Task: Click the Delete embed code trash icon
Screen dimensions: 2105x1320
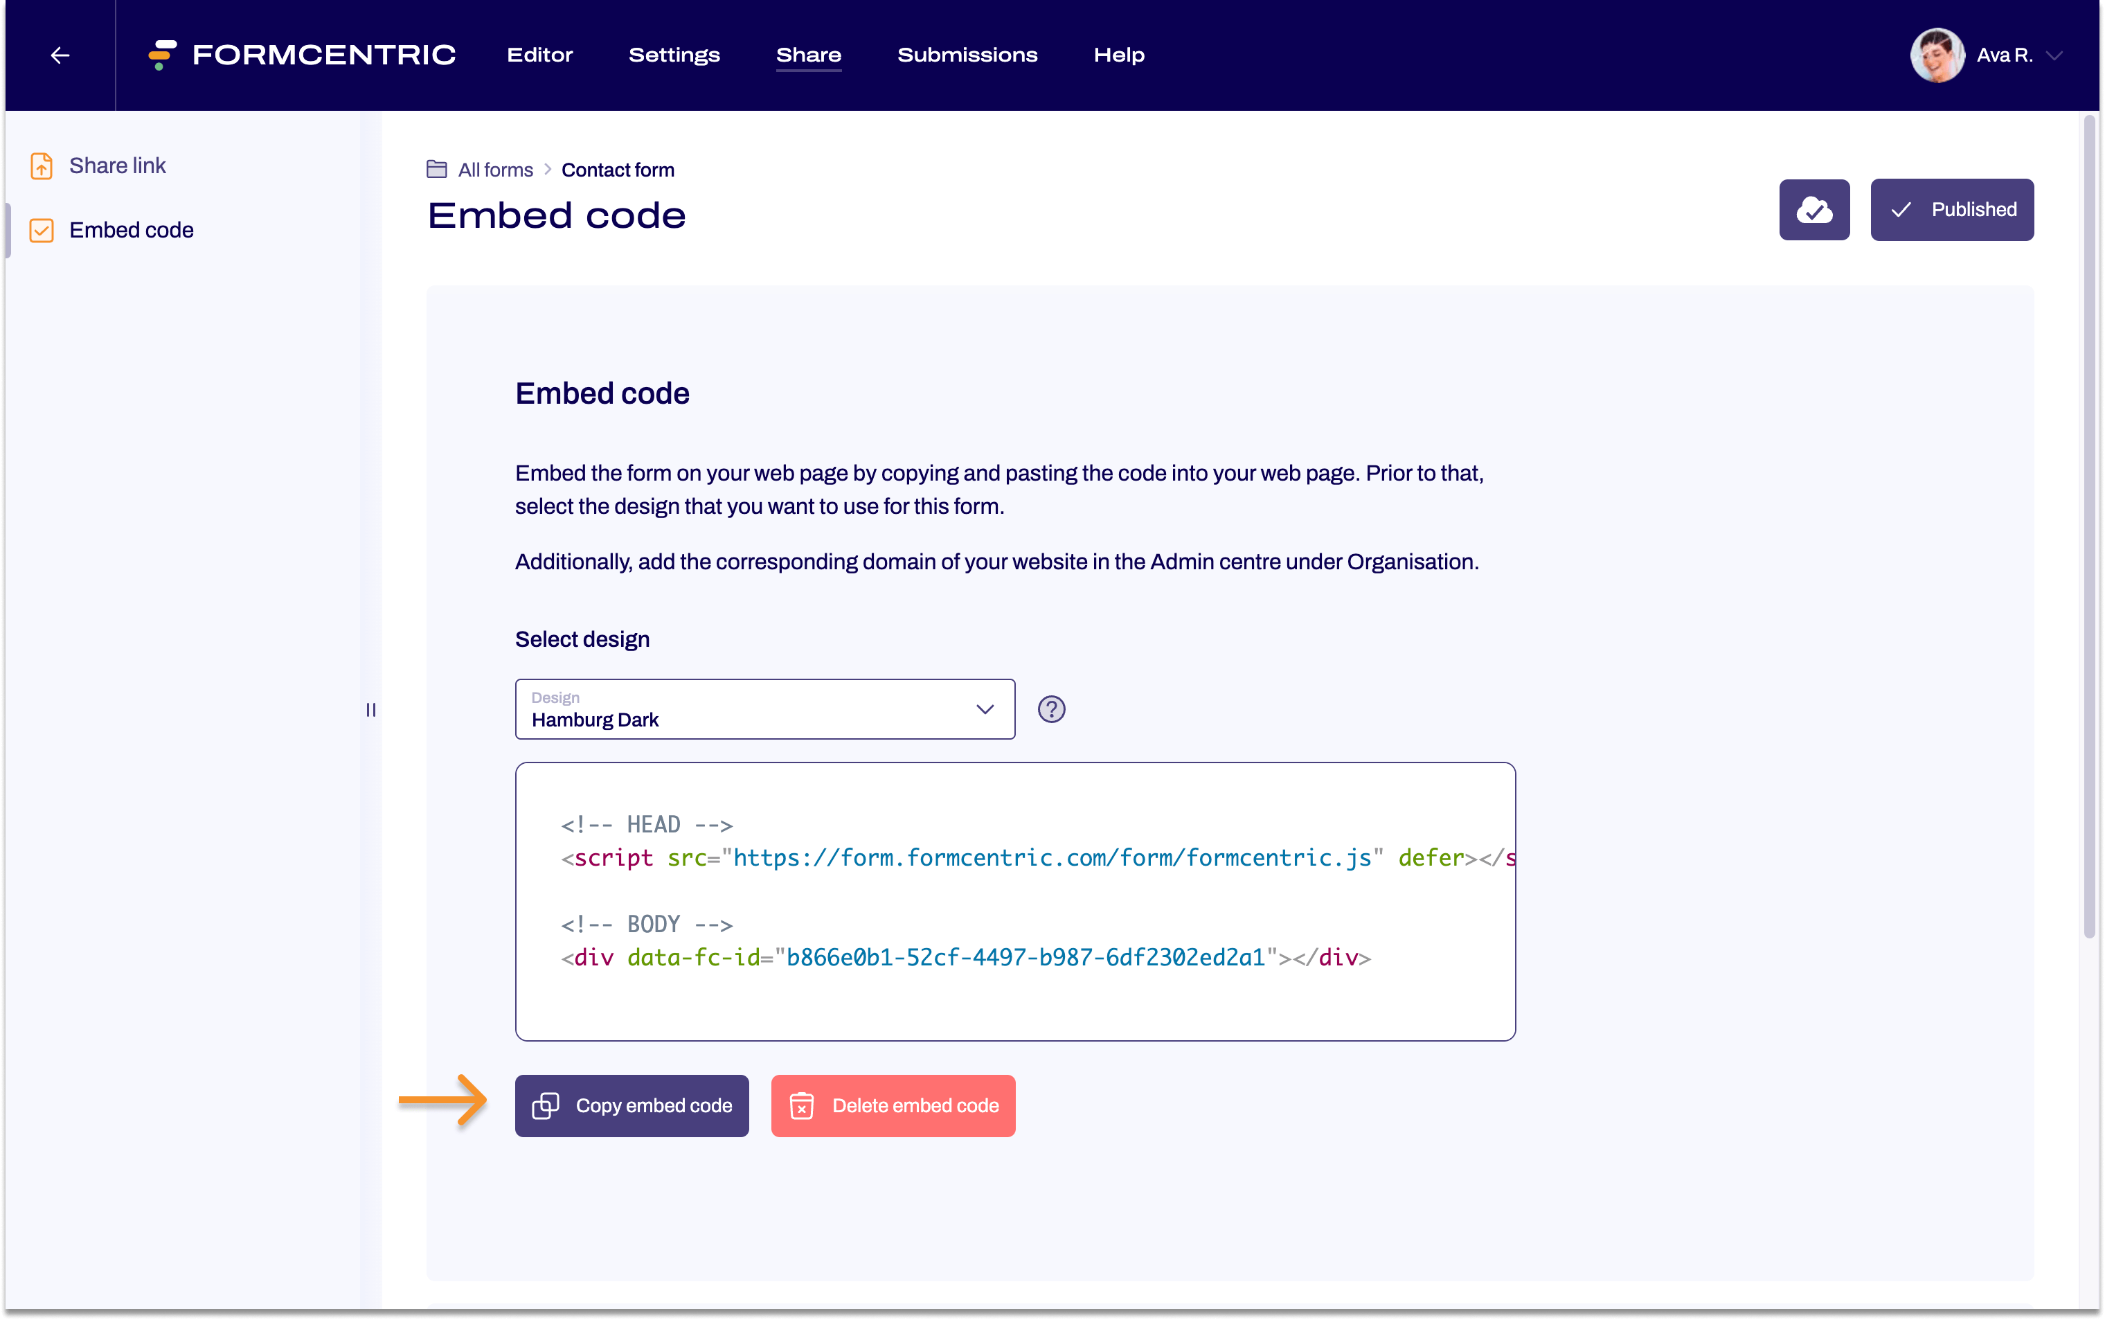Action: coord(803,1105)
